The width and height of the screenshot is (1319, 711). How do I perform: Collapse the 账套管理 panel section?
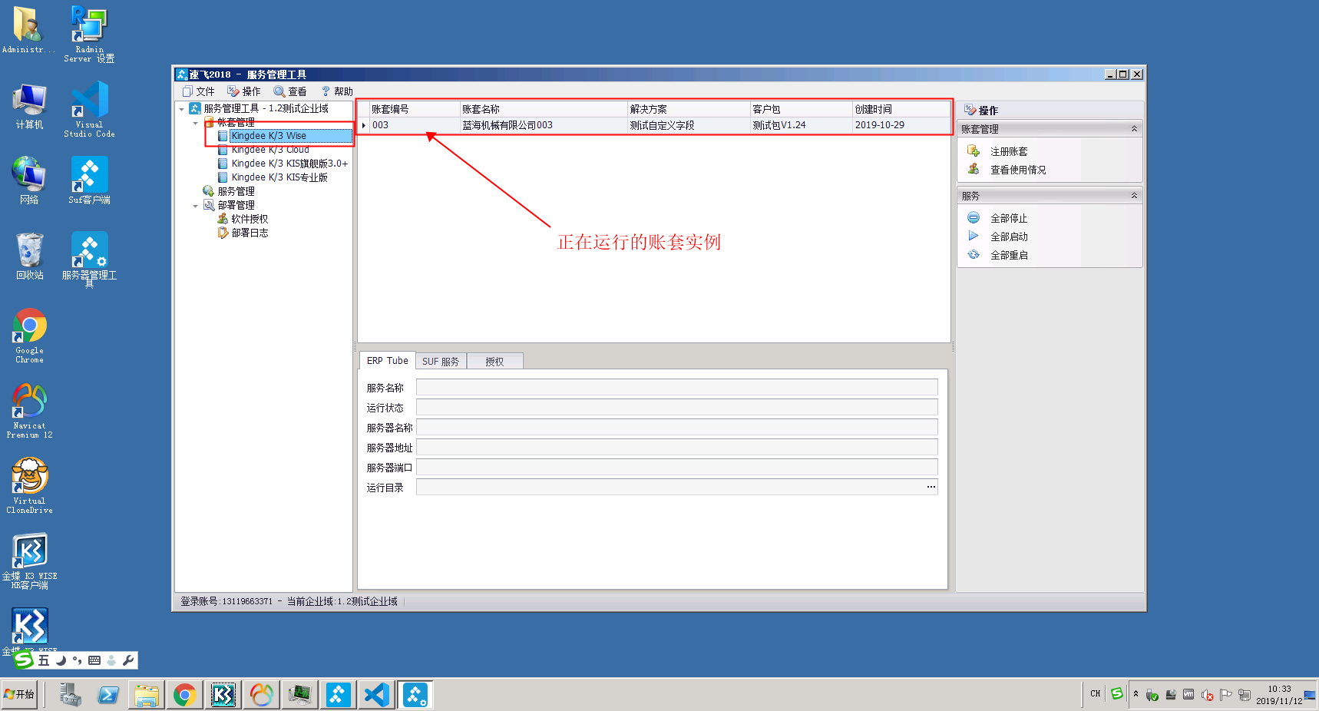pyautogui.click(x=1134, y=129)
